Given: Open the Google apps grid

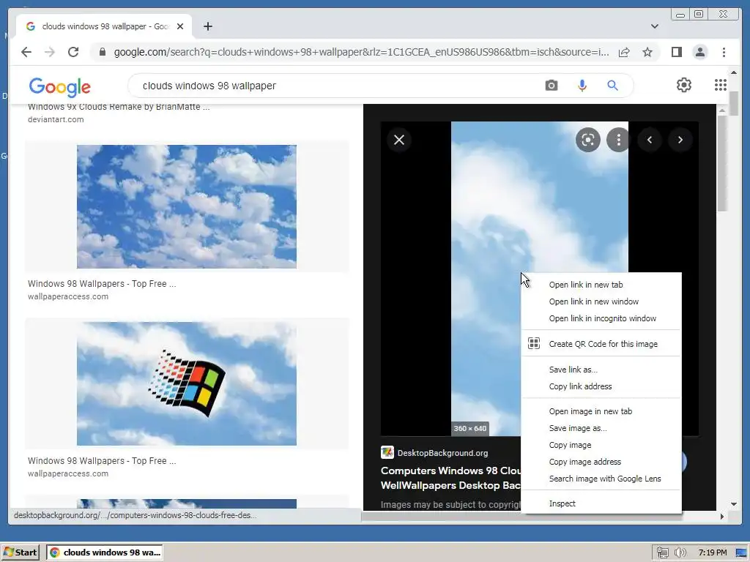Looking at the screenshot, I should click(721, 85).
